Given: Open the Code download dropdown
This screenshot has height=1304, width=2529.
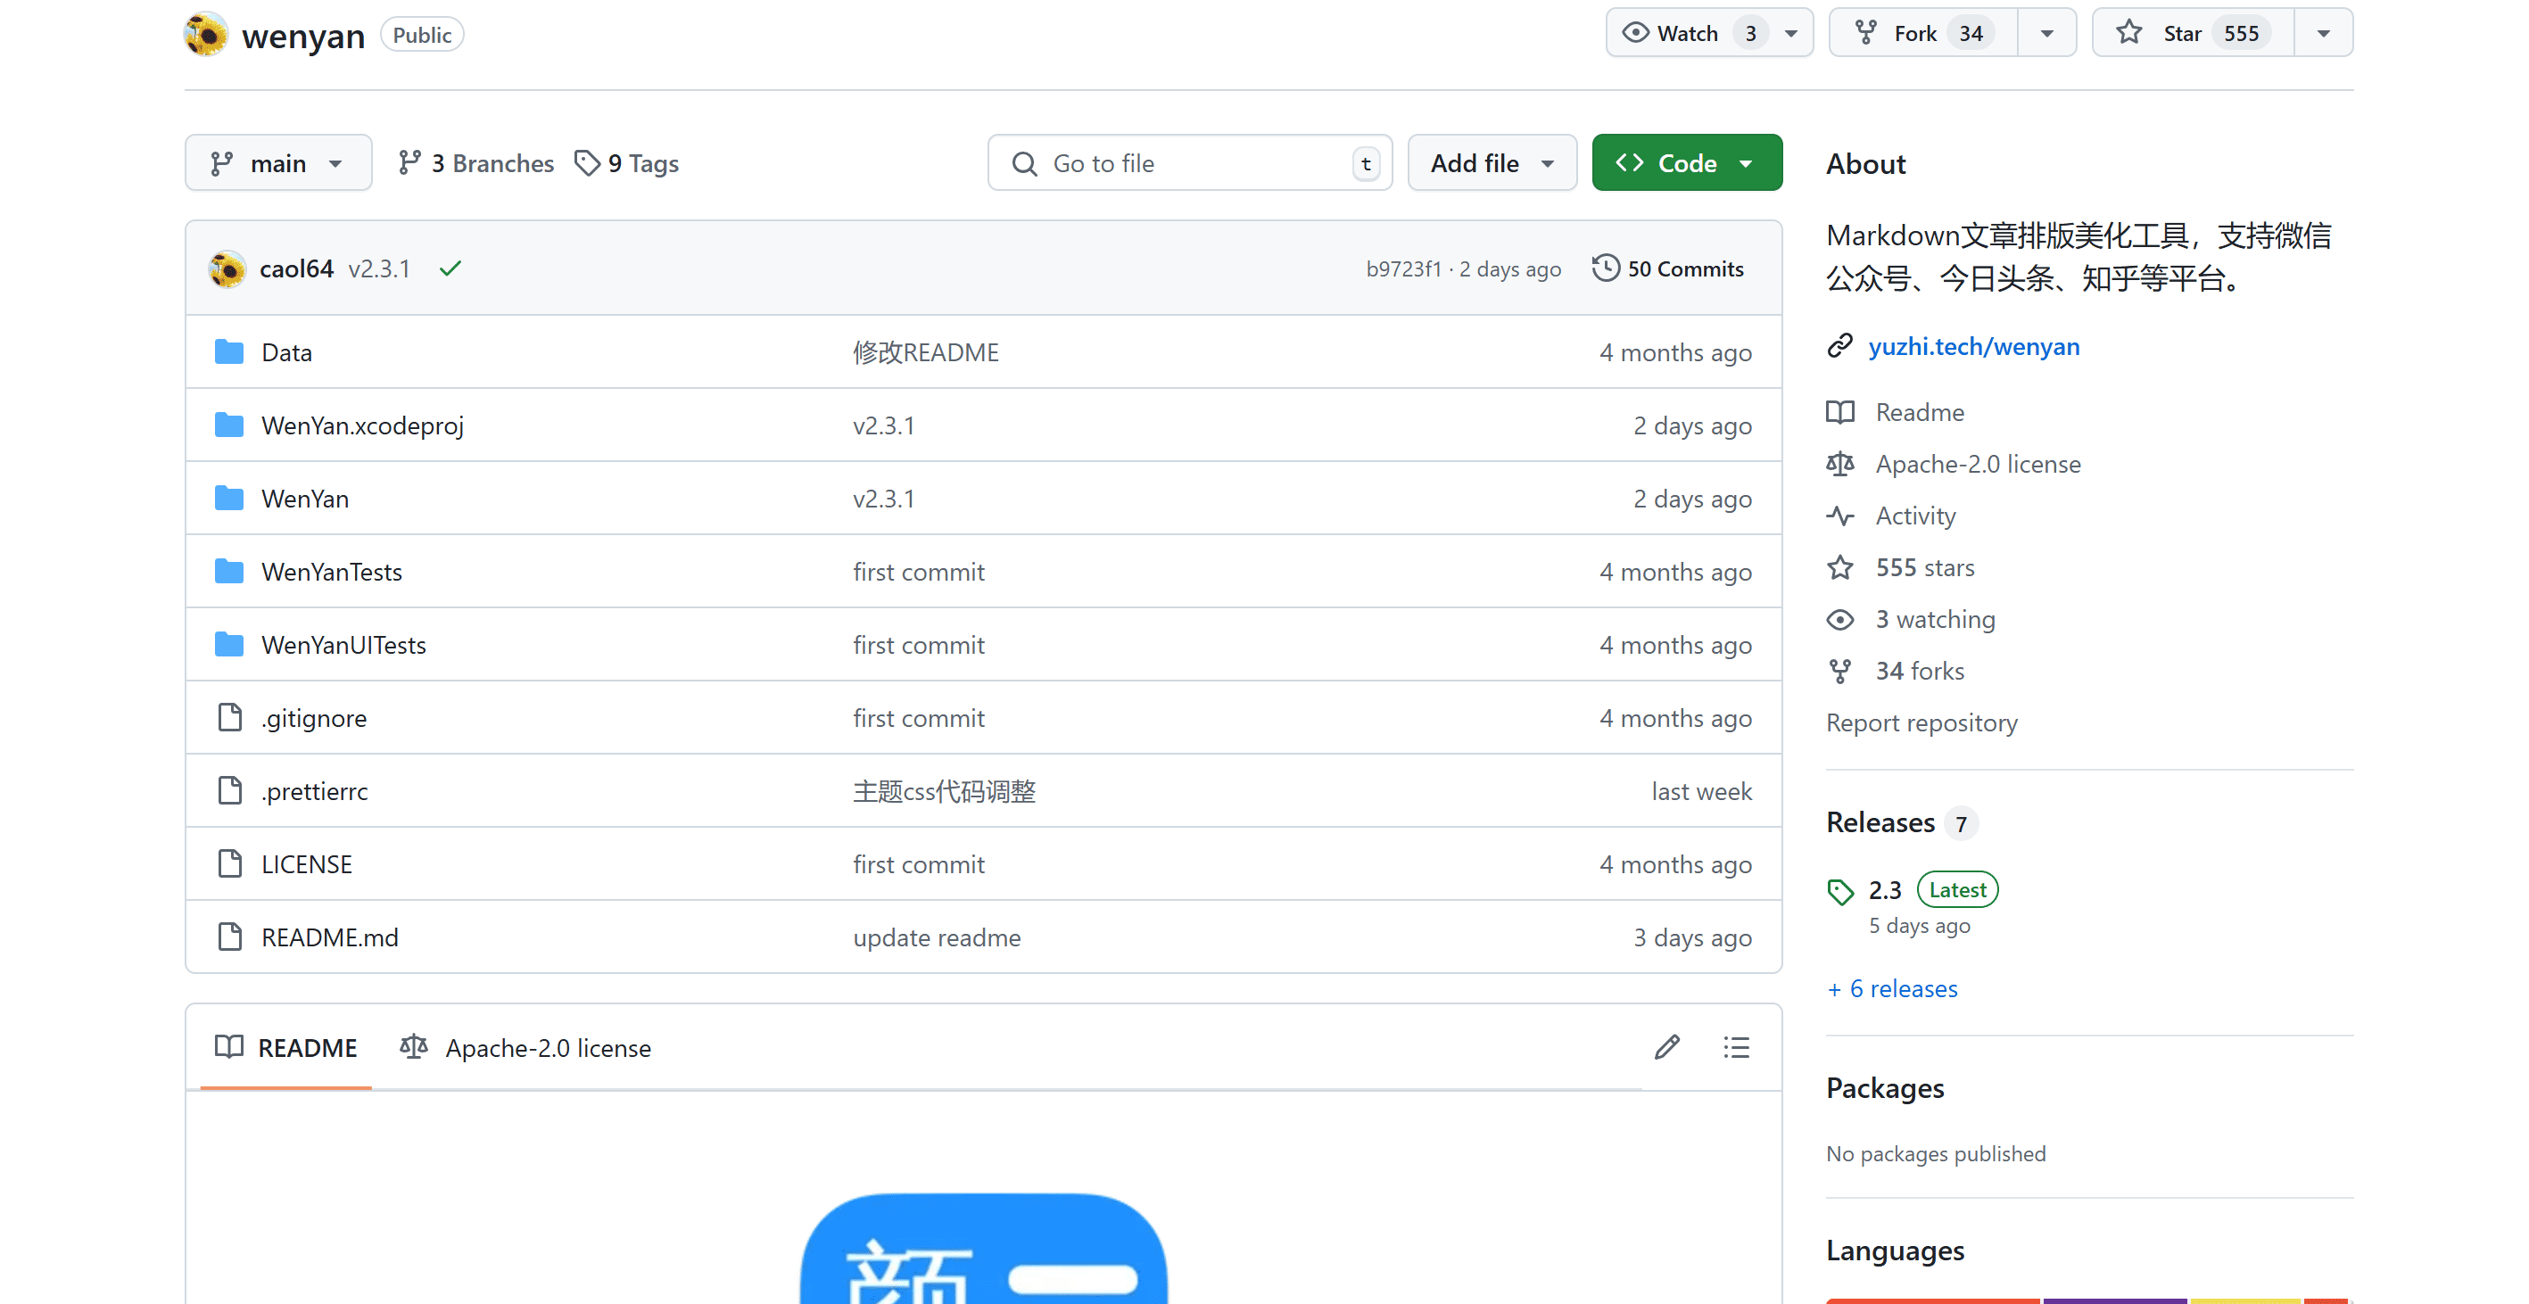Looking at the screenshot, I should point(1748,162).
